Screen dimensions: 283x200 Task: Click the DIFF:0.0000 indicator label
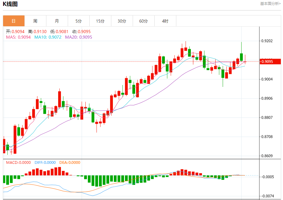click(x=45, y=163)
